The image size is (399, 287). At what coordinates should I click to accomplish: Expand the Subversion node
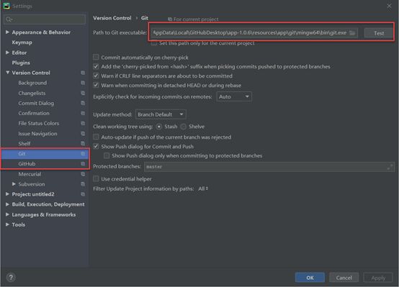(14, 184)
